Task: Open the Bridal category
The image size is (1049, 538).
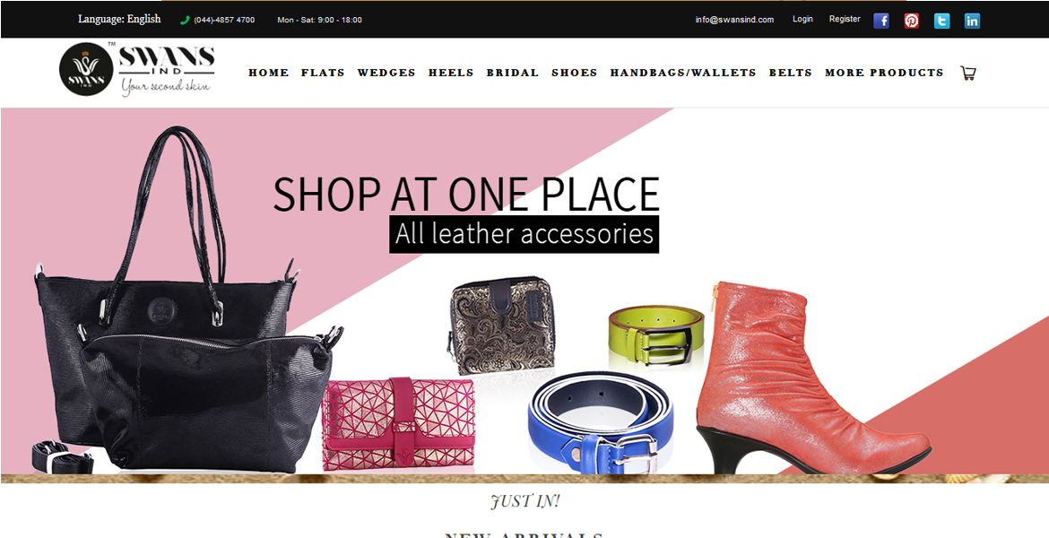Action: coord(513,73)
